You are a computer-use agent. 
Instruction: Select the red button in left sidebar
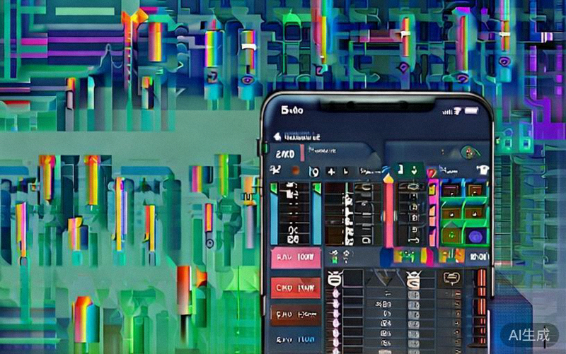(295, 288)
